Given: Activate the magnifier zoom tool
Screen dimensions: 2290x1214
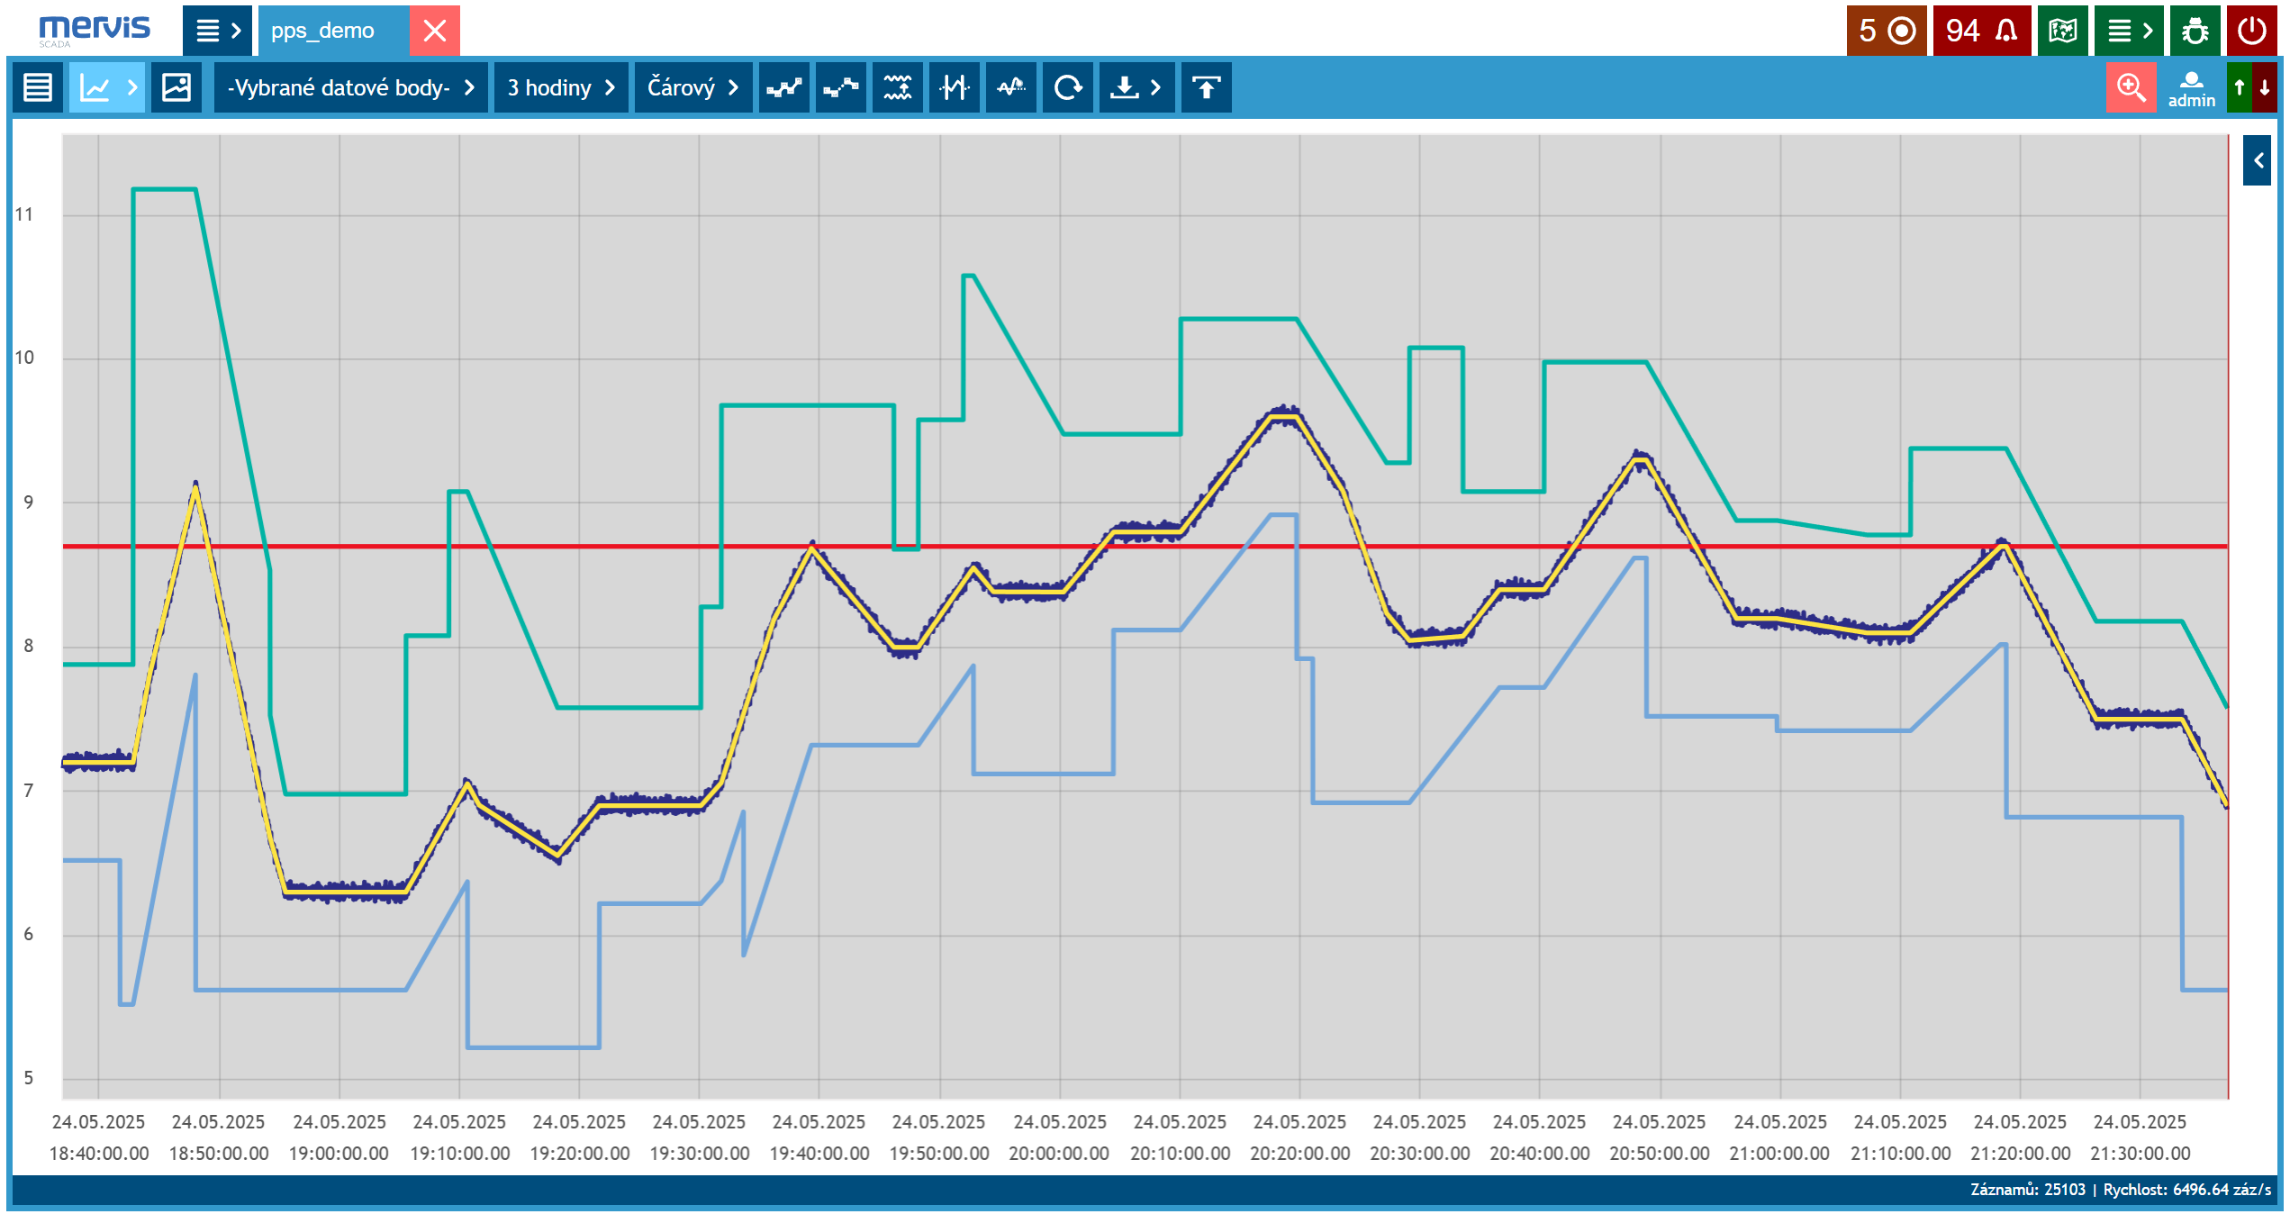Looking at the screenshot, I should click(x=2131, y=87).
